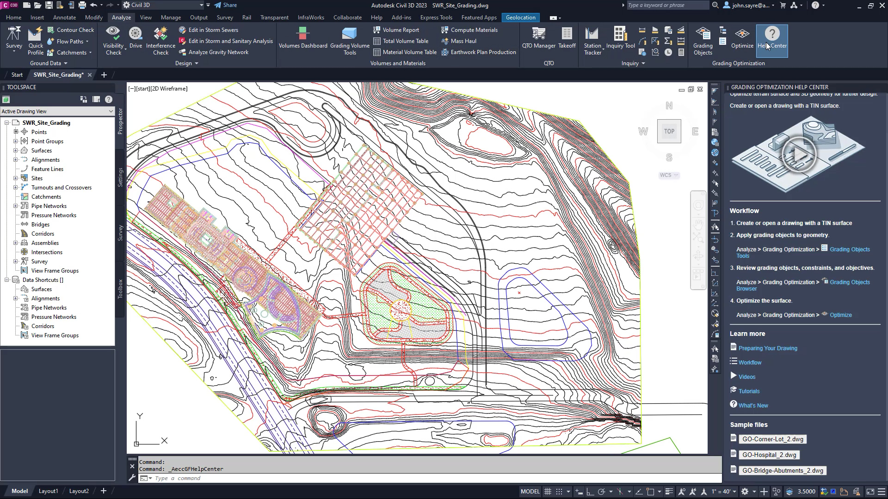Select the Station Tracker tool

click(592, 41)
